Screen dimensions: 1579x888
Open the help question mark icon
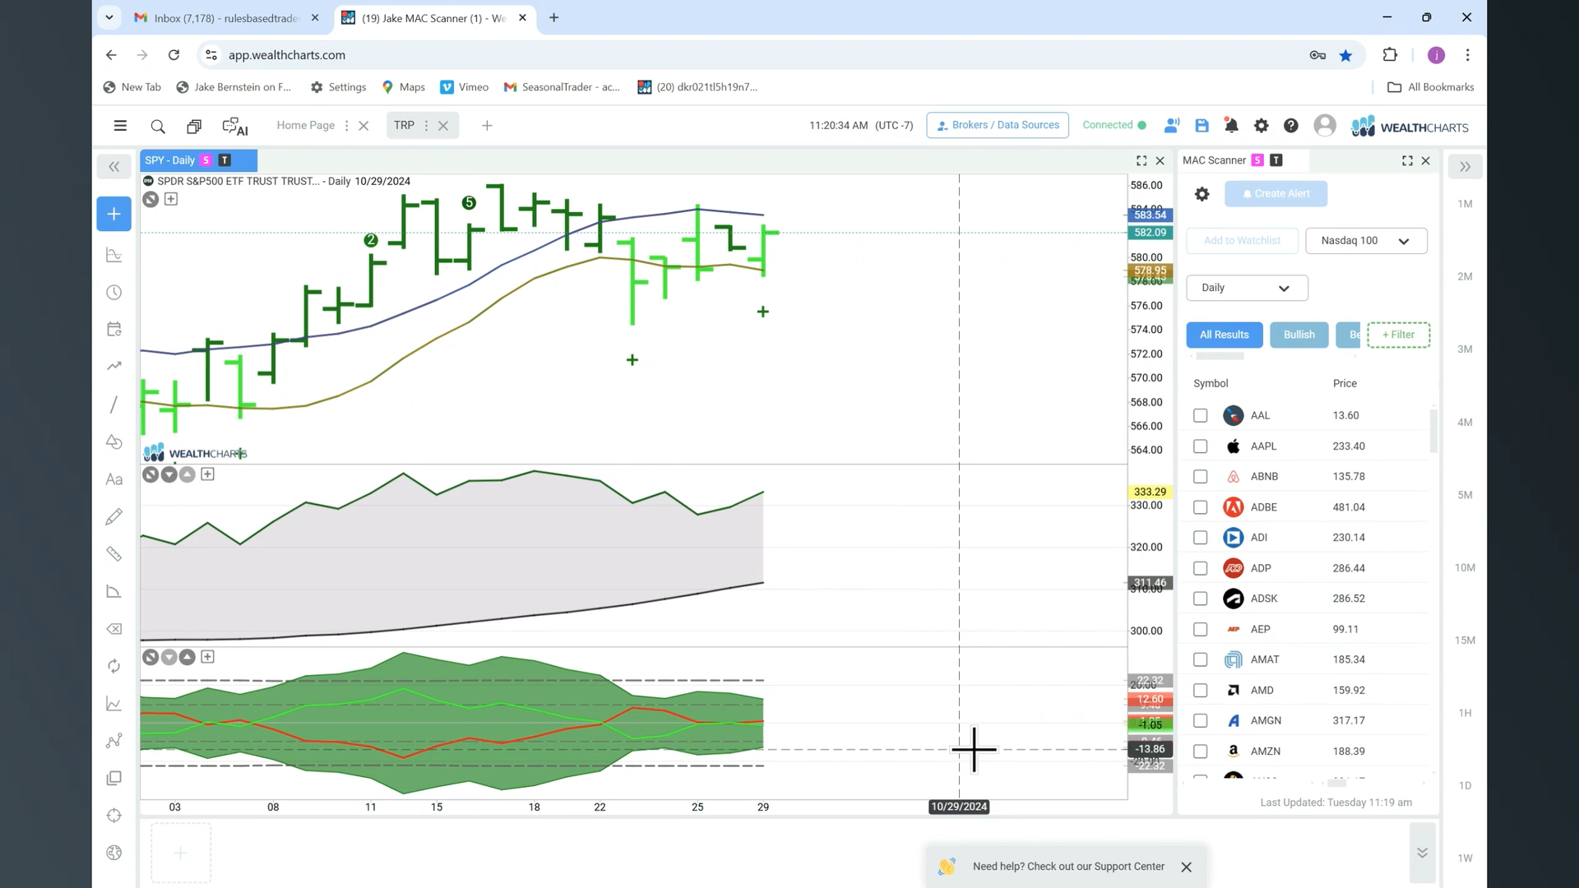coord(1291,126)
